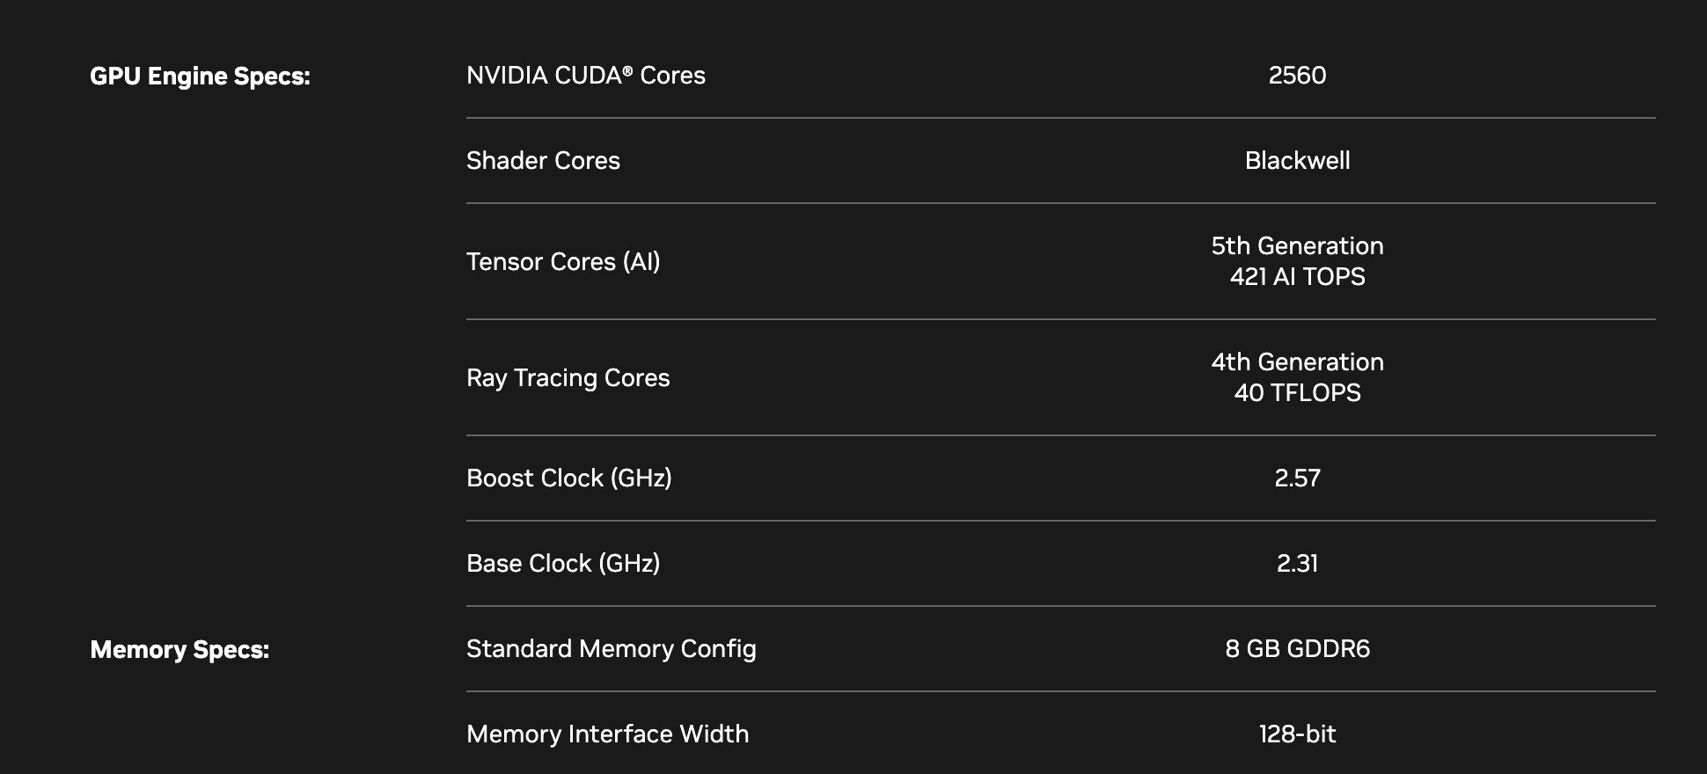Click the 8 GB GDDR6 value
The width and height of the screenshot is (1707, 774).
click(1297, 649)
